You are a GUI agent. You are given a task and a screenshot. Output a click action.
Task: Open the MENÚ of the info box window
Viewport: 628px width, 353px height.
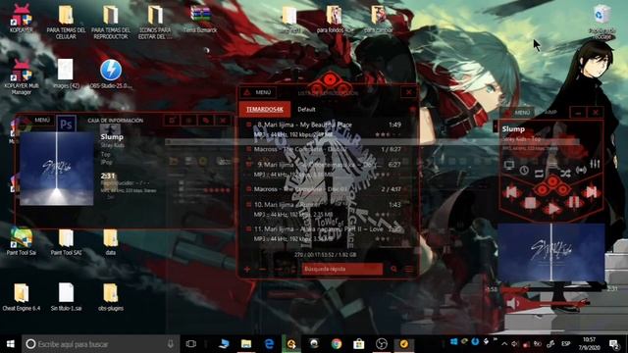(x=42, y=120)
